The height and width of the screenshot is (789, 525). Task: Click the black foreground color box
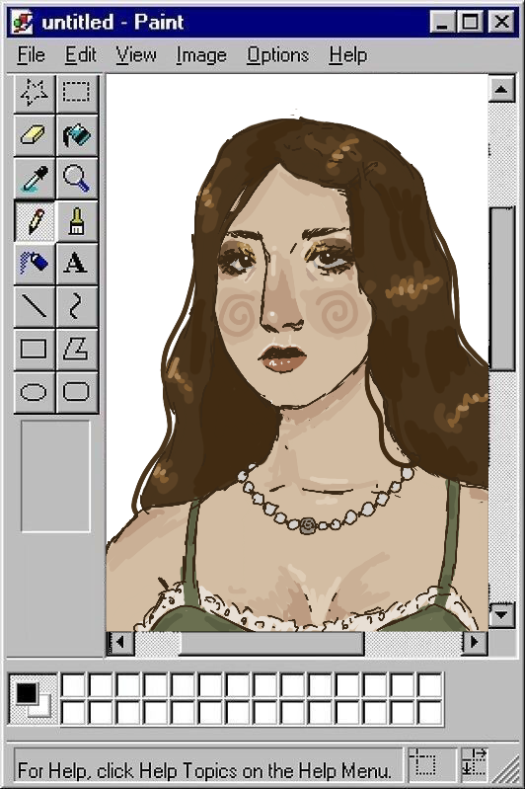coord(27,693)
